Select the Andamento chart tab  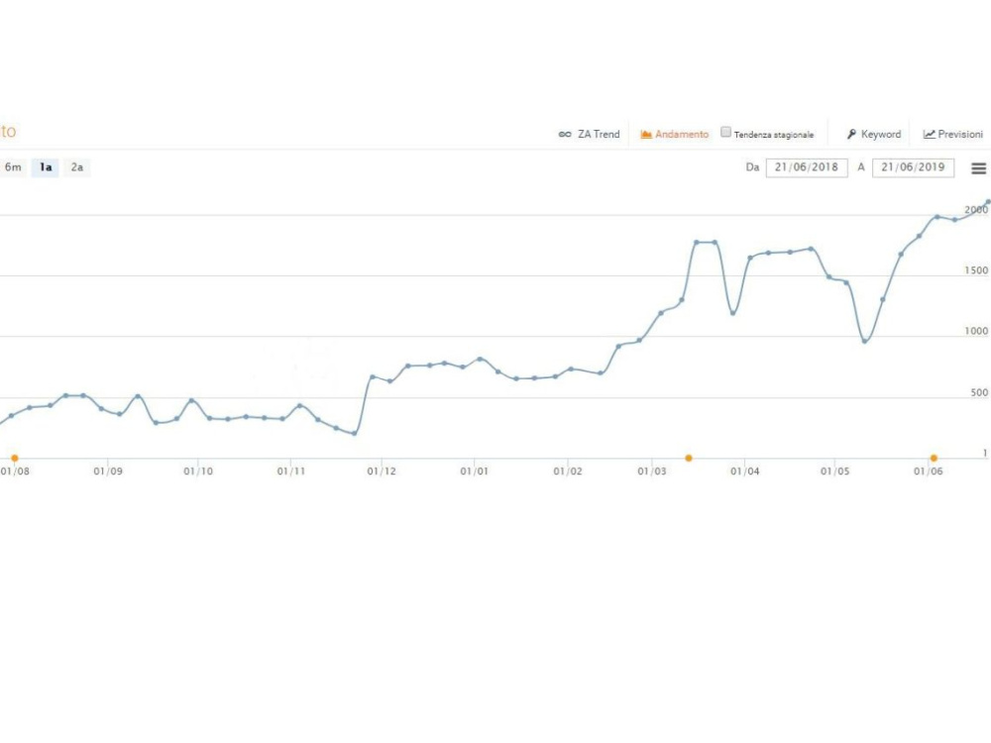pyautogui.click(x=674, y=134)
